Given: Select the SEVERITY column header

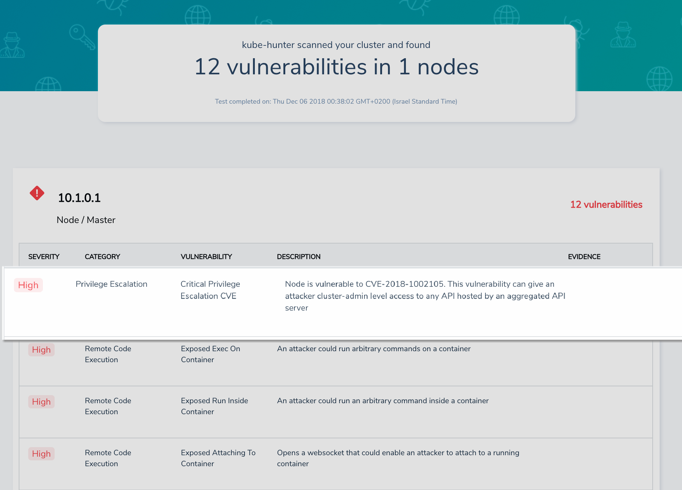Looking at the screenshot, I should point(44,257).
